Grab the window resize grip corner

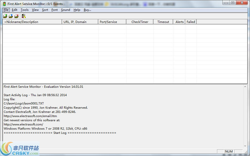[246, 152]
